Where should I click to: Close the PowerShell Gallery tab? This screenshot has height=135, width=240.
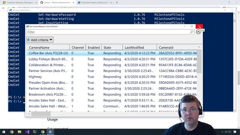[111, 3]
